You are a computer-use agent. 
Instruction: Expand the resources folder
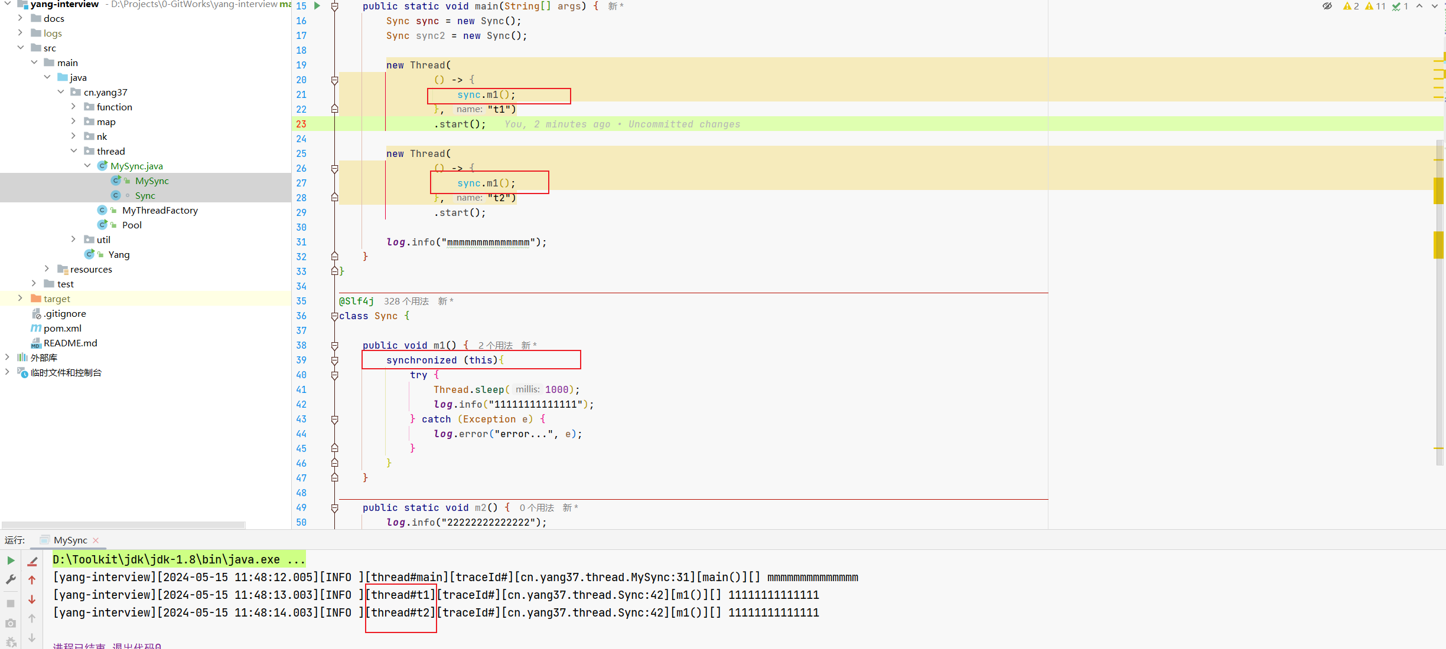pos(47,269)
